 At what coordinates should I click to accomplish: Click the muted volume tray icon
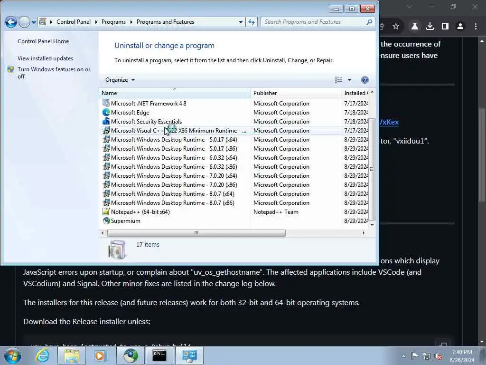click(438, 356)
